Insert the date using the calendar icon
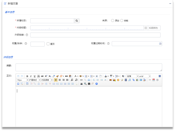This screenshot has width=175, height=131. [154, 80]
